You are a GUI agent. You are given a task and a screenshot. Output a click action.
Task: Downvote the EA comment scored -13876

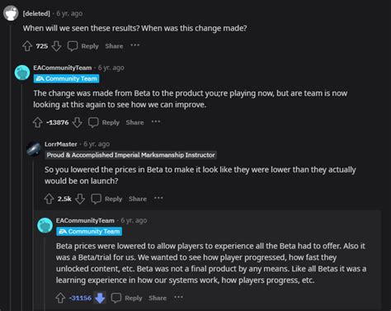78,122
